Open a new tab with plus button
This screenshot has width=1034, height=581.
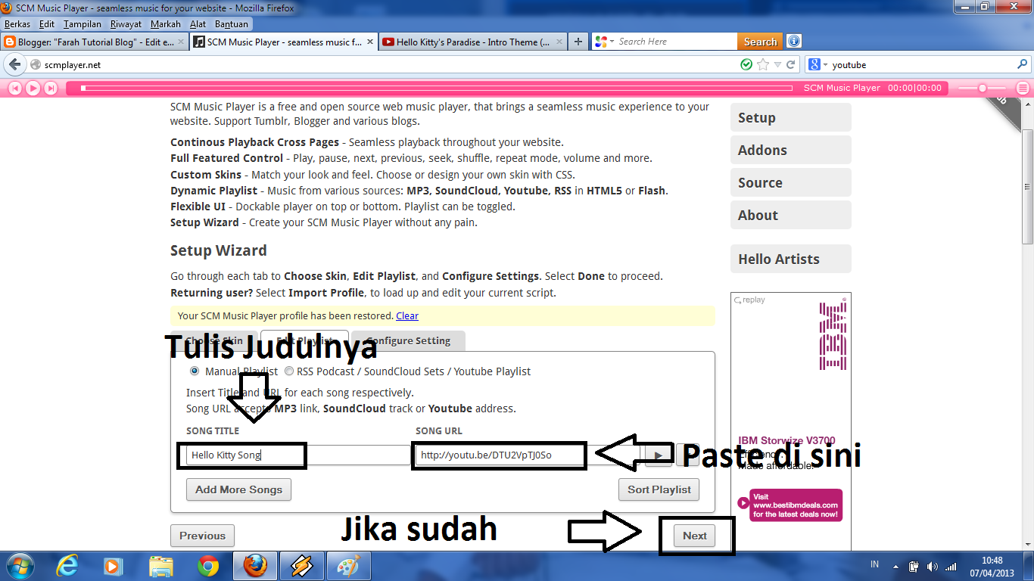tap(578, 42)
